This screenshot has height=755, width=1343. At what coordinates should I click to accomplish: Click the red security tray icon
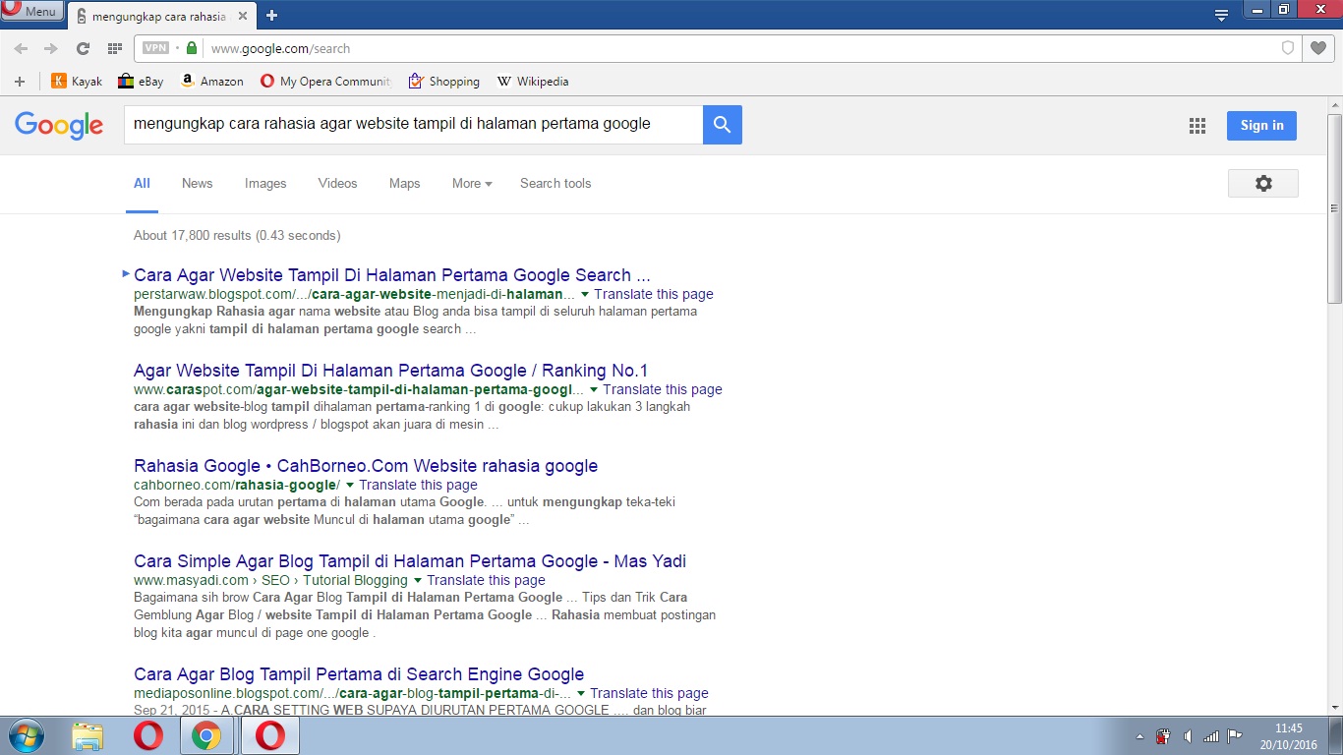[x=1163, y=736]
